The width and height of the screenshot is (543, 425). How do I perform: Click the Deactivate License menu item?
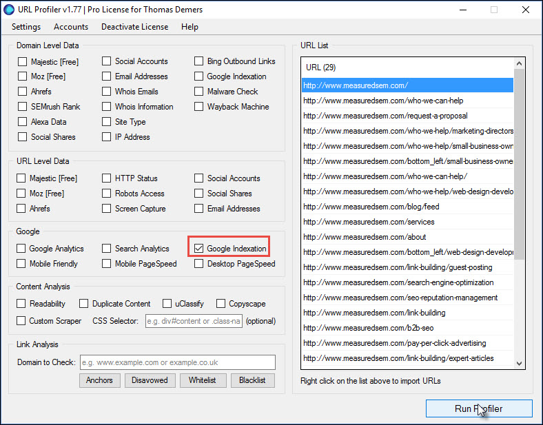click(x=134, y=27)
